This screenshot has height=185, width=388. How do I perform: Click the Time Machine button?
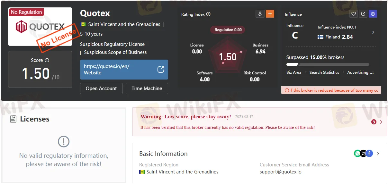point(147,88)
